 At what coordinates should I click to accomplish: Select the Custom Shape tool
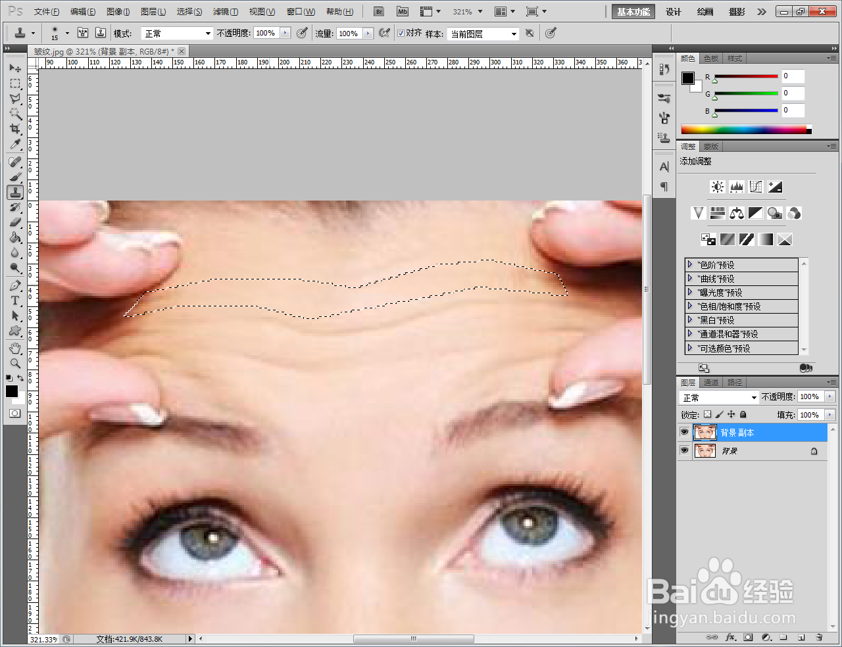point(15,331)
